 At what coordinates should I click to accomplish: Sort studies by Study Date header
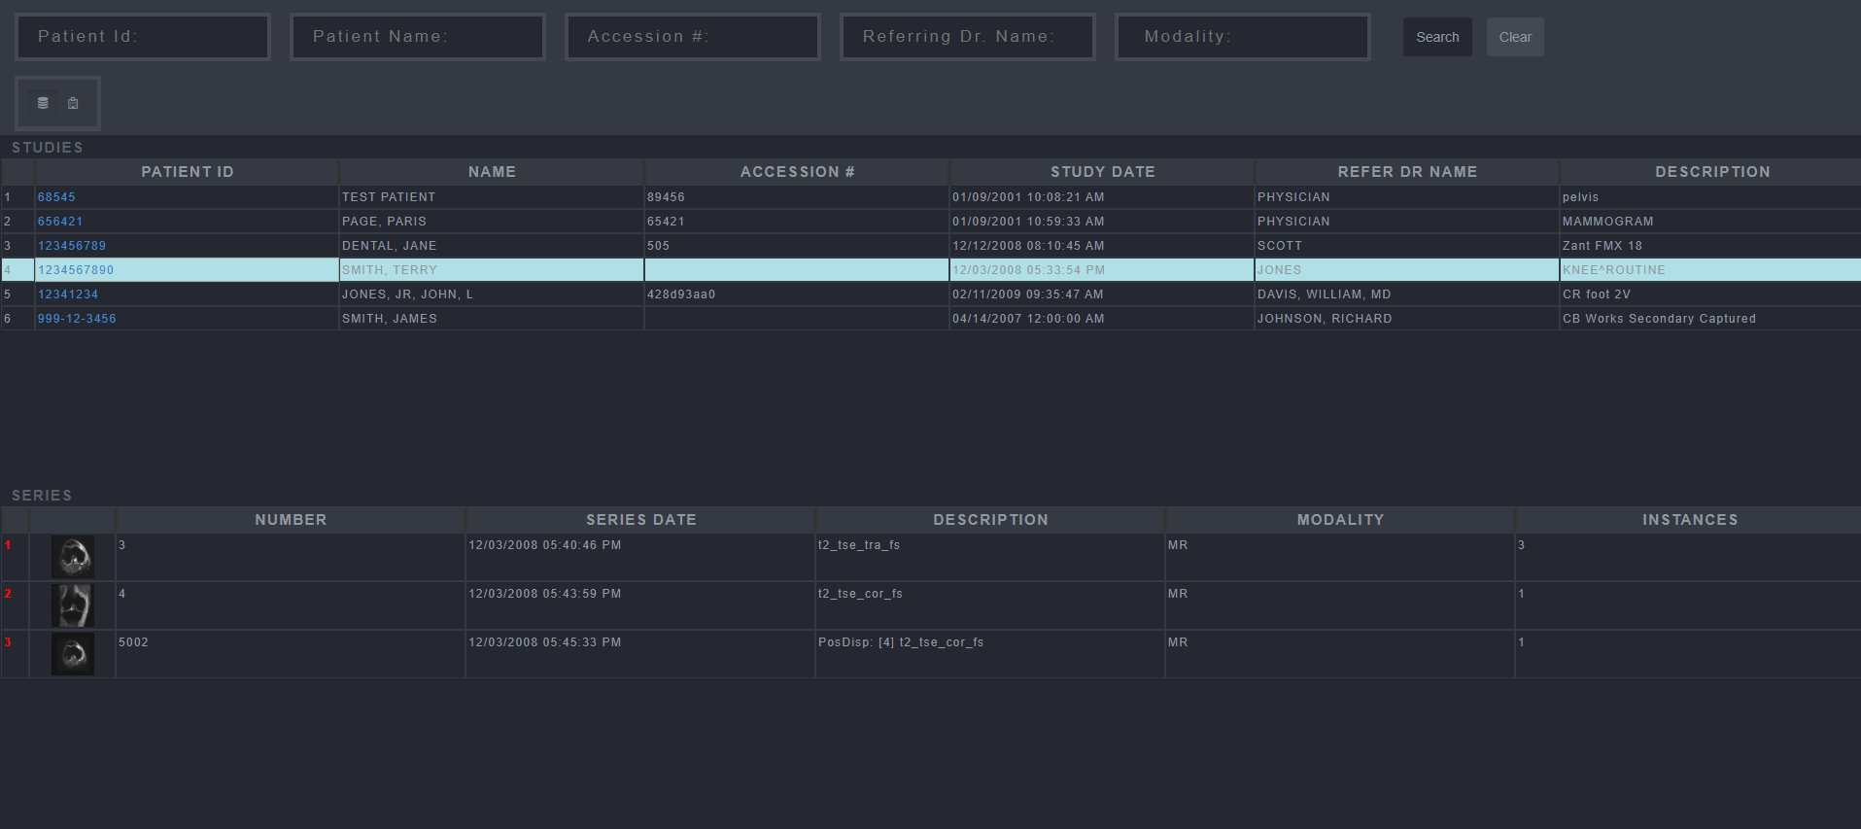point(1102,172)
